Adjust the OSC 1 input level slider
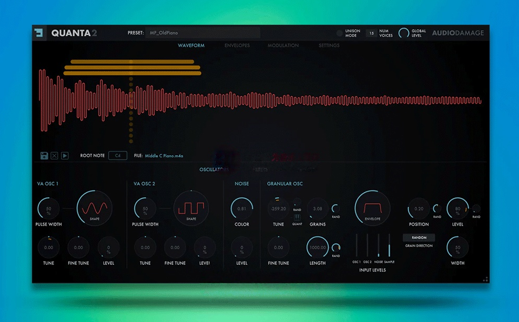 click(357, 245)
